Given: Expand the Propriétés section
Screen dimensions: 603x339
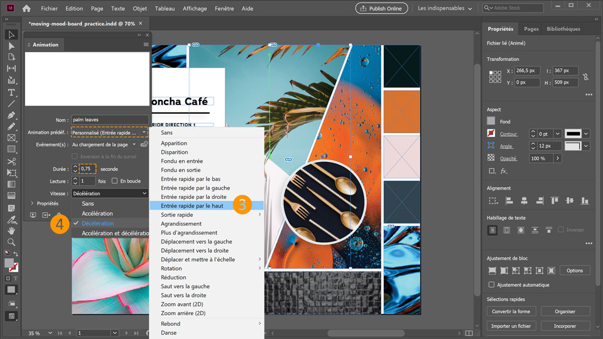Looking at the screenshot, I should pyautogui.click(x=32, y=203).
